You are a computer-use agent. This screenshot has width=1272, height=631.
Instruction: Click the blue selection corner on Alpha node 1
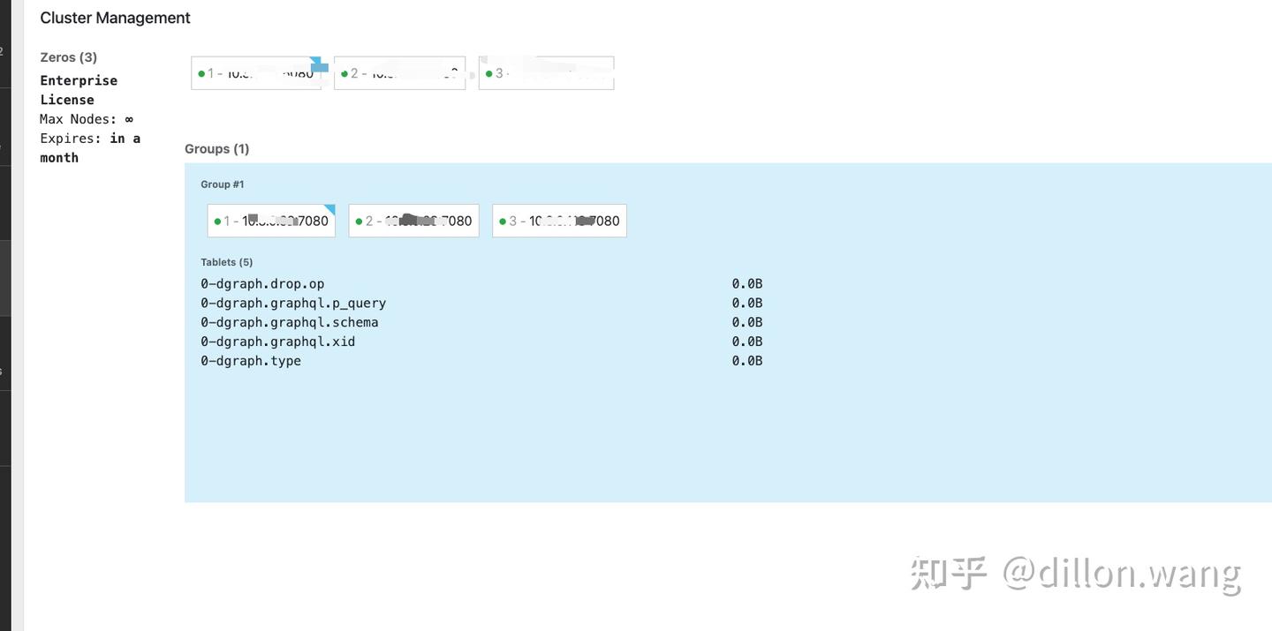pyautogui.click(x=329, y=209)
